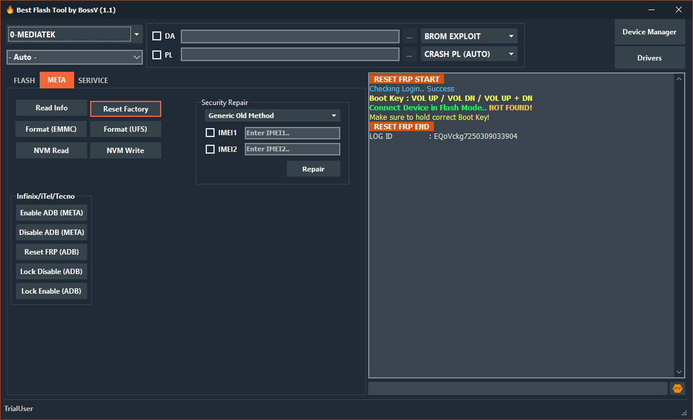Check the IMEI1 option in Security Repair
Image resolution: width=693 pixels, height=420 pixels.
pos(210,132)
